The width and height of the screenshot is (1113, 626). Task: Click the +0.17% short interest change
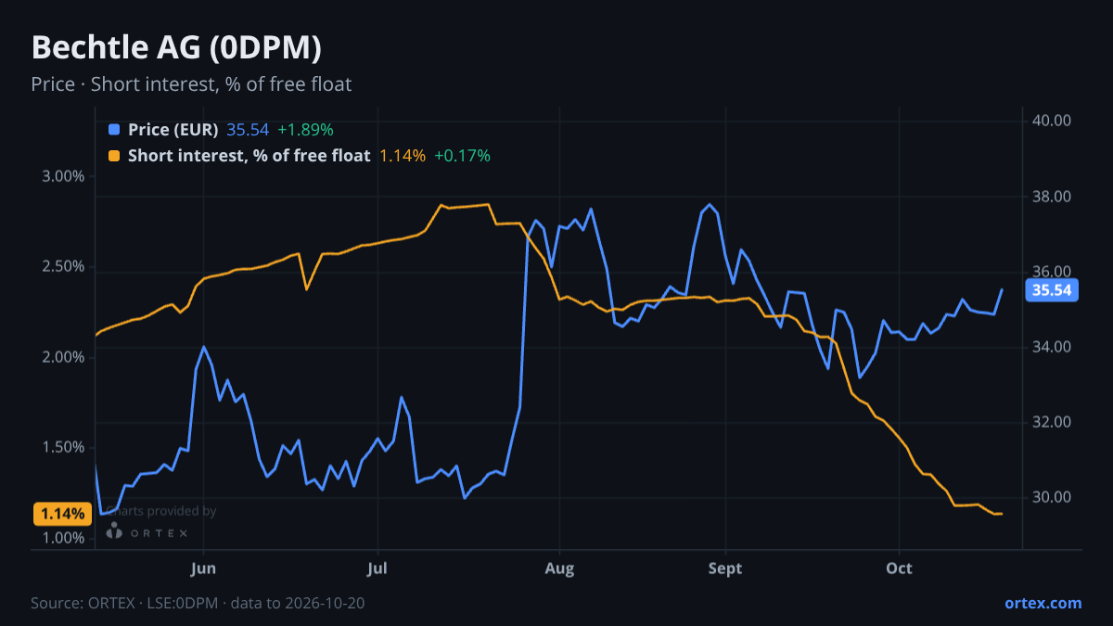[462, 156]
